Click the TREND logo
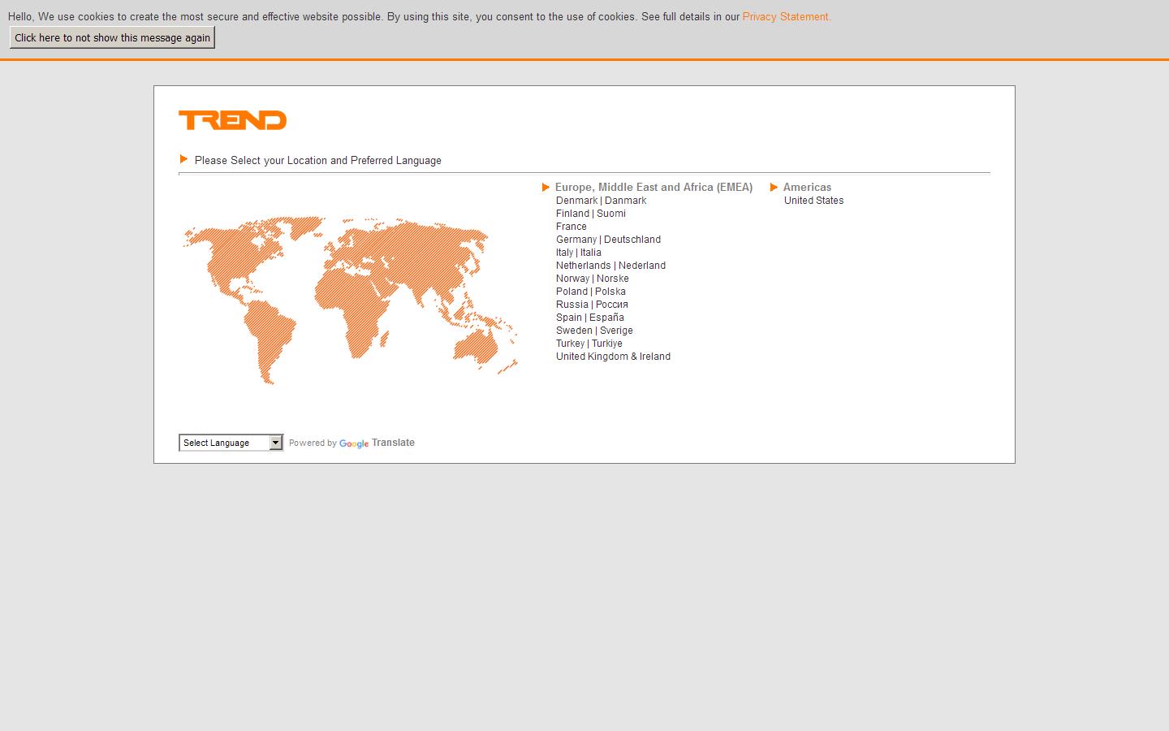The width and height of the screenshot is (1169, 731). pos(232,119)
